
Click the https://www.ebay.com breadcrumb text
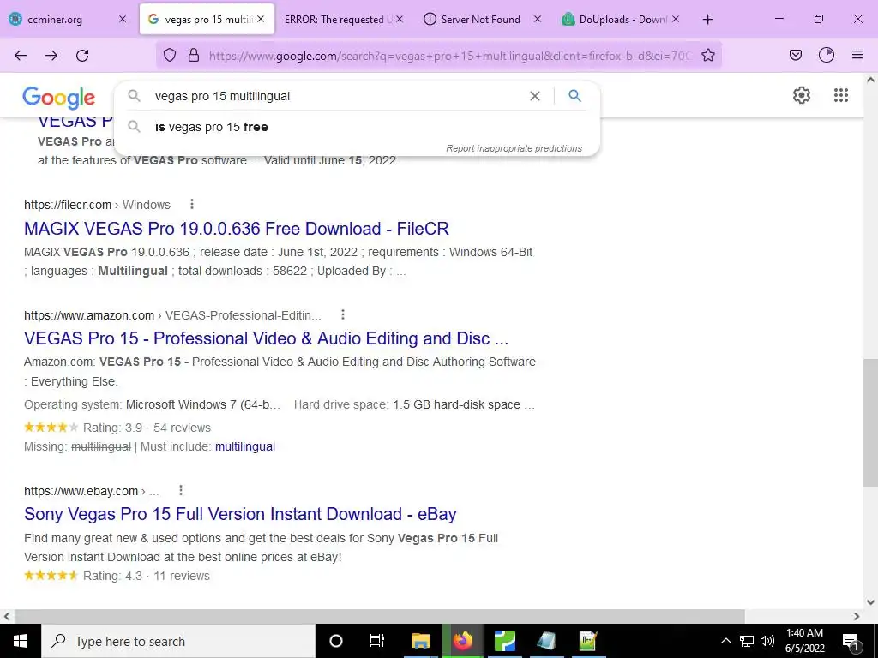click(81, 491)
